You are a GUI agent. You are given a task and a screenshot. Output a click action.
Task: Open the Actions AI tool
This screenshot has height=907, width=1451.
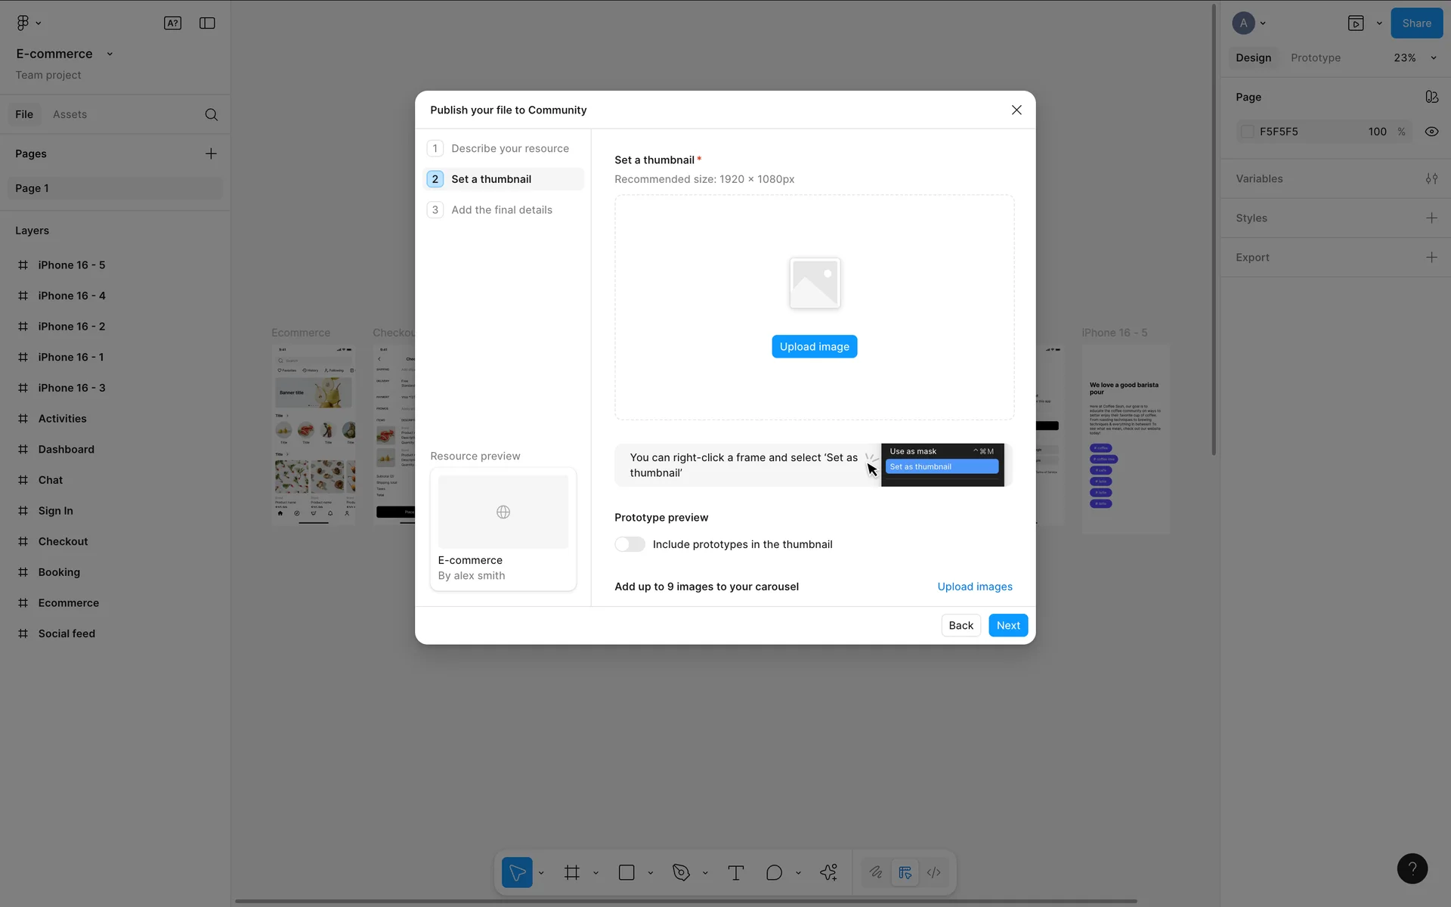point(828,873)
